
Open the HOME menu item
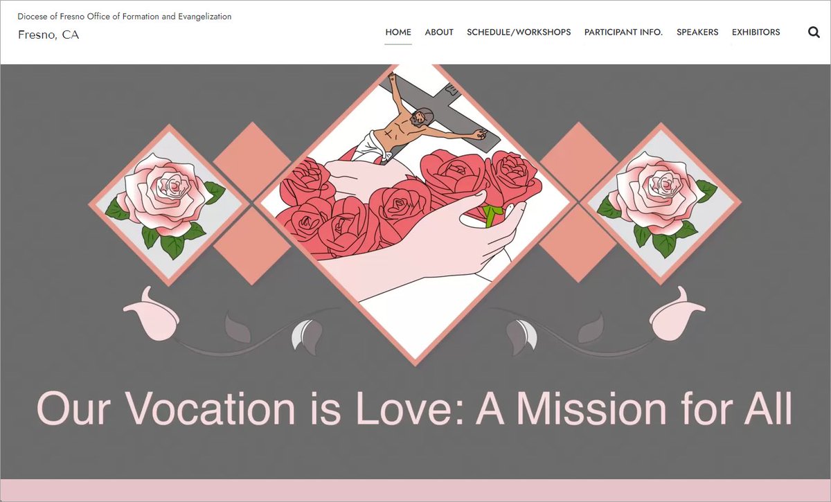click(397, 32)
